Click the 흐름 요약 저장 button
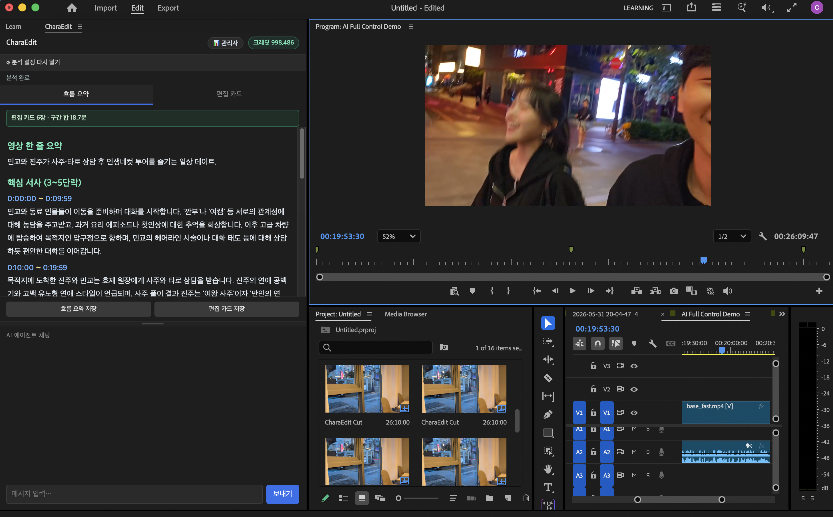 coord(78,308)
